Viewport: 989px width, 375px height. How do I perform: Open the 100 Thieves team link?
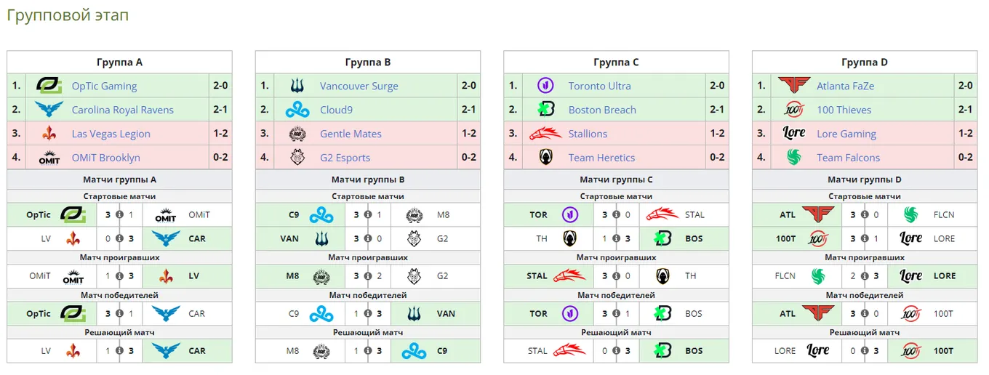pos(844,110)
